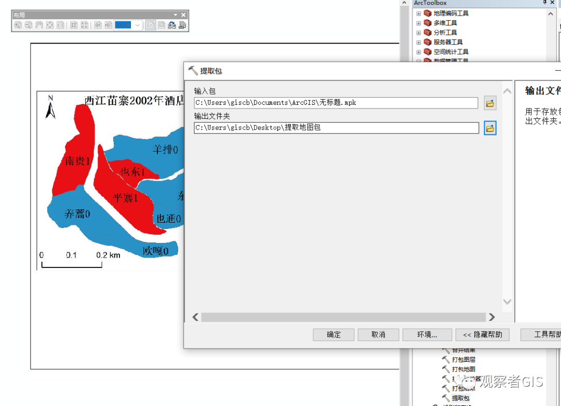Viewport: 561px width, 406px height.
Task: Click the Fixed Zoom In layout icon
Action: coord(74,25)
